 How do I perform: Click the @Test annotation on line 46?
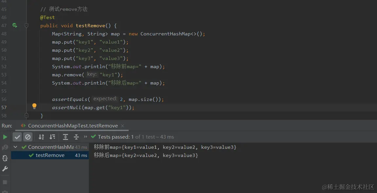coord(47,17)
